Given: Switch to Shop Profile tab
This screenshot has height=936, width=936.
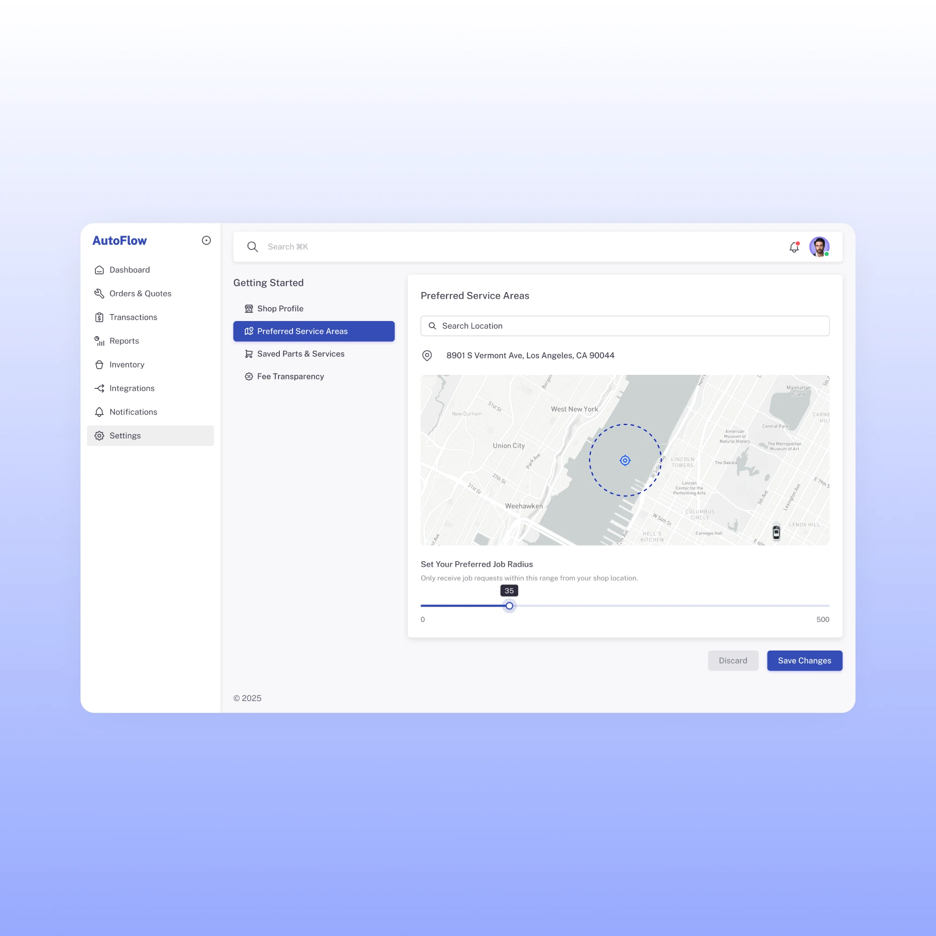Looking at the screenshot, I should [280, 308].
